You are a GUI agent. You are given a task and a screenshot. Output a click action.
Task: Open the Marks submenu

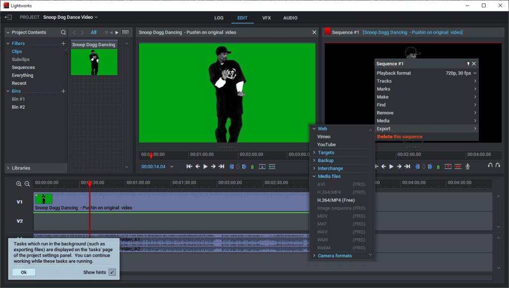427,89
